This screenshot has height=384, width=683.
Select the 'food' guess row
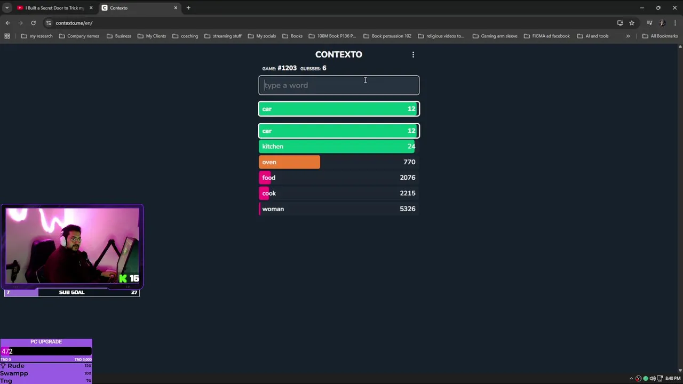[339, 178]
